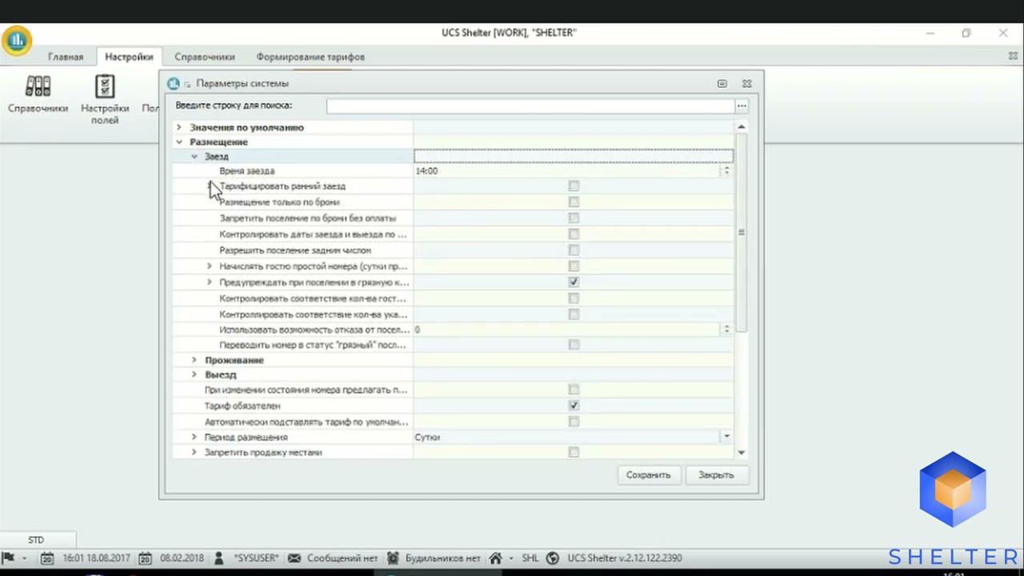Uncheck Предупреждать при поселении в грязную checkbox
Screen dimensions: 1024x576
pos(574,282)
